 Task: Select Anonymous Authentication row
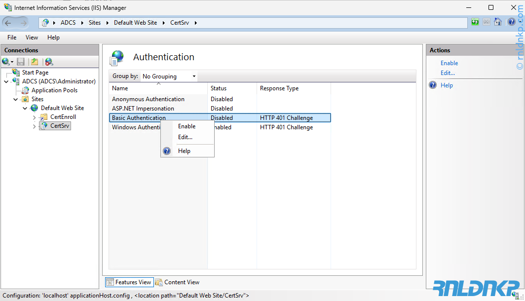[148, 99]
